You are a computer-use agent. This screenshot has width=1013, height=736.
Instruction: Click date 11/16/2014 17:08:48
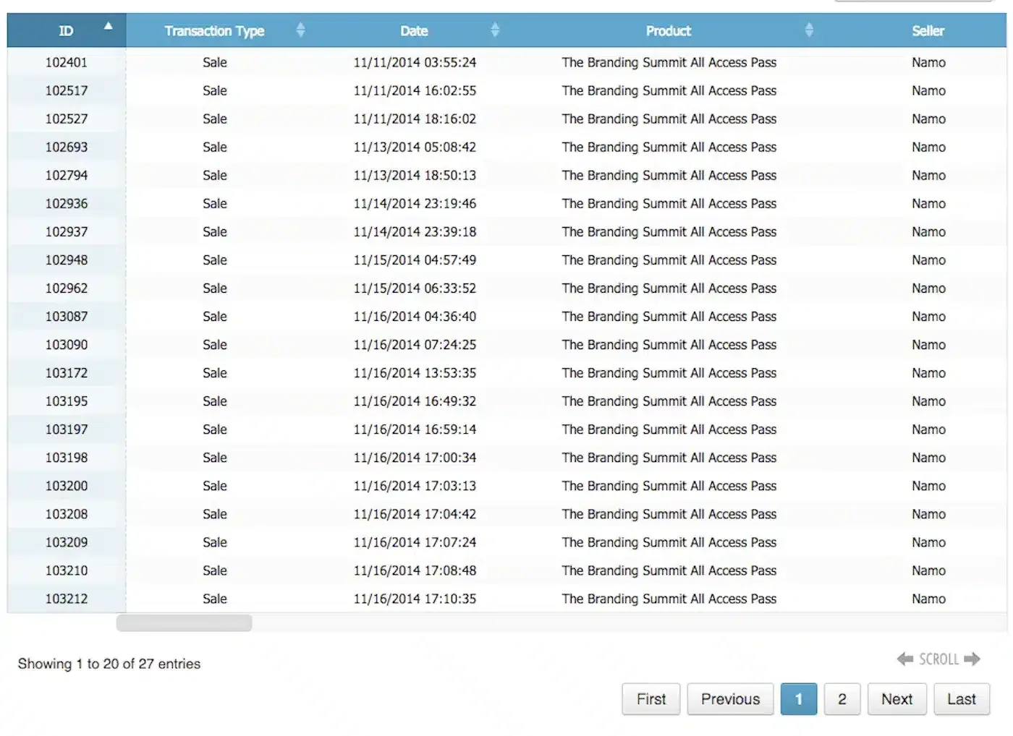415,570
